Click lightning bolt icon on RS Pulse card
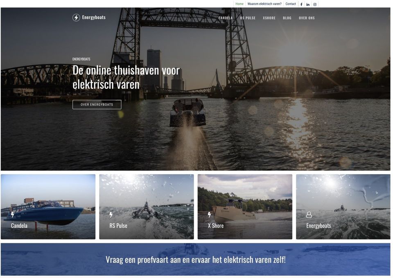 [111, 215]
